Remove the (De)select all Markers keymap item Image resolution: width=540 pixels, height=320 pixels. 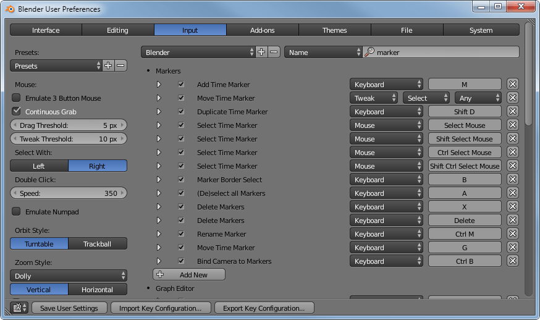click(512, 193)
